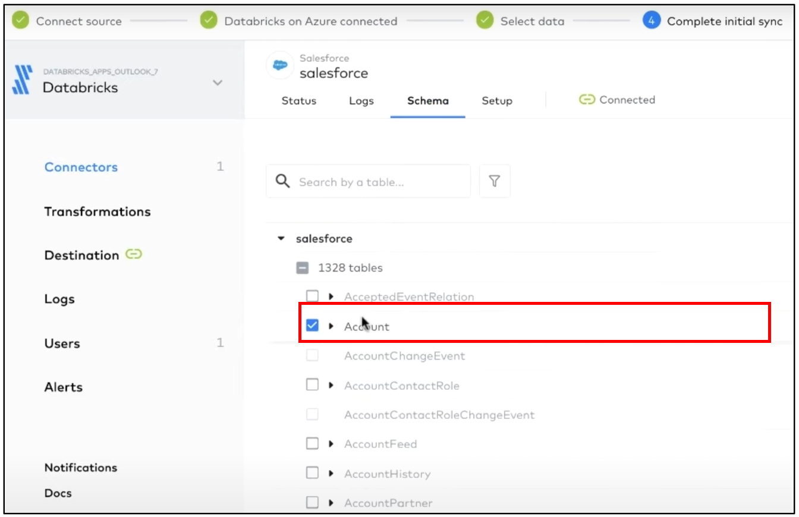Switch to the Logs tab
Viewport: 799px width, 517px height.
pyautogui.click(x=361, y=101)
